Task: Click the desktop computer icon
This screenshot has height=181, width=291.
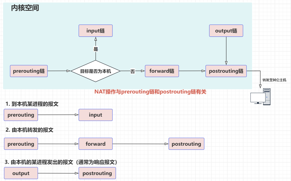Action: (x=260, y=97)
